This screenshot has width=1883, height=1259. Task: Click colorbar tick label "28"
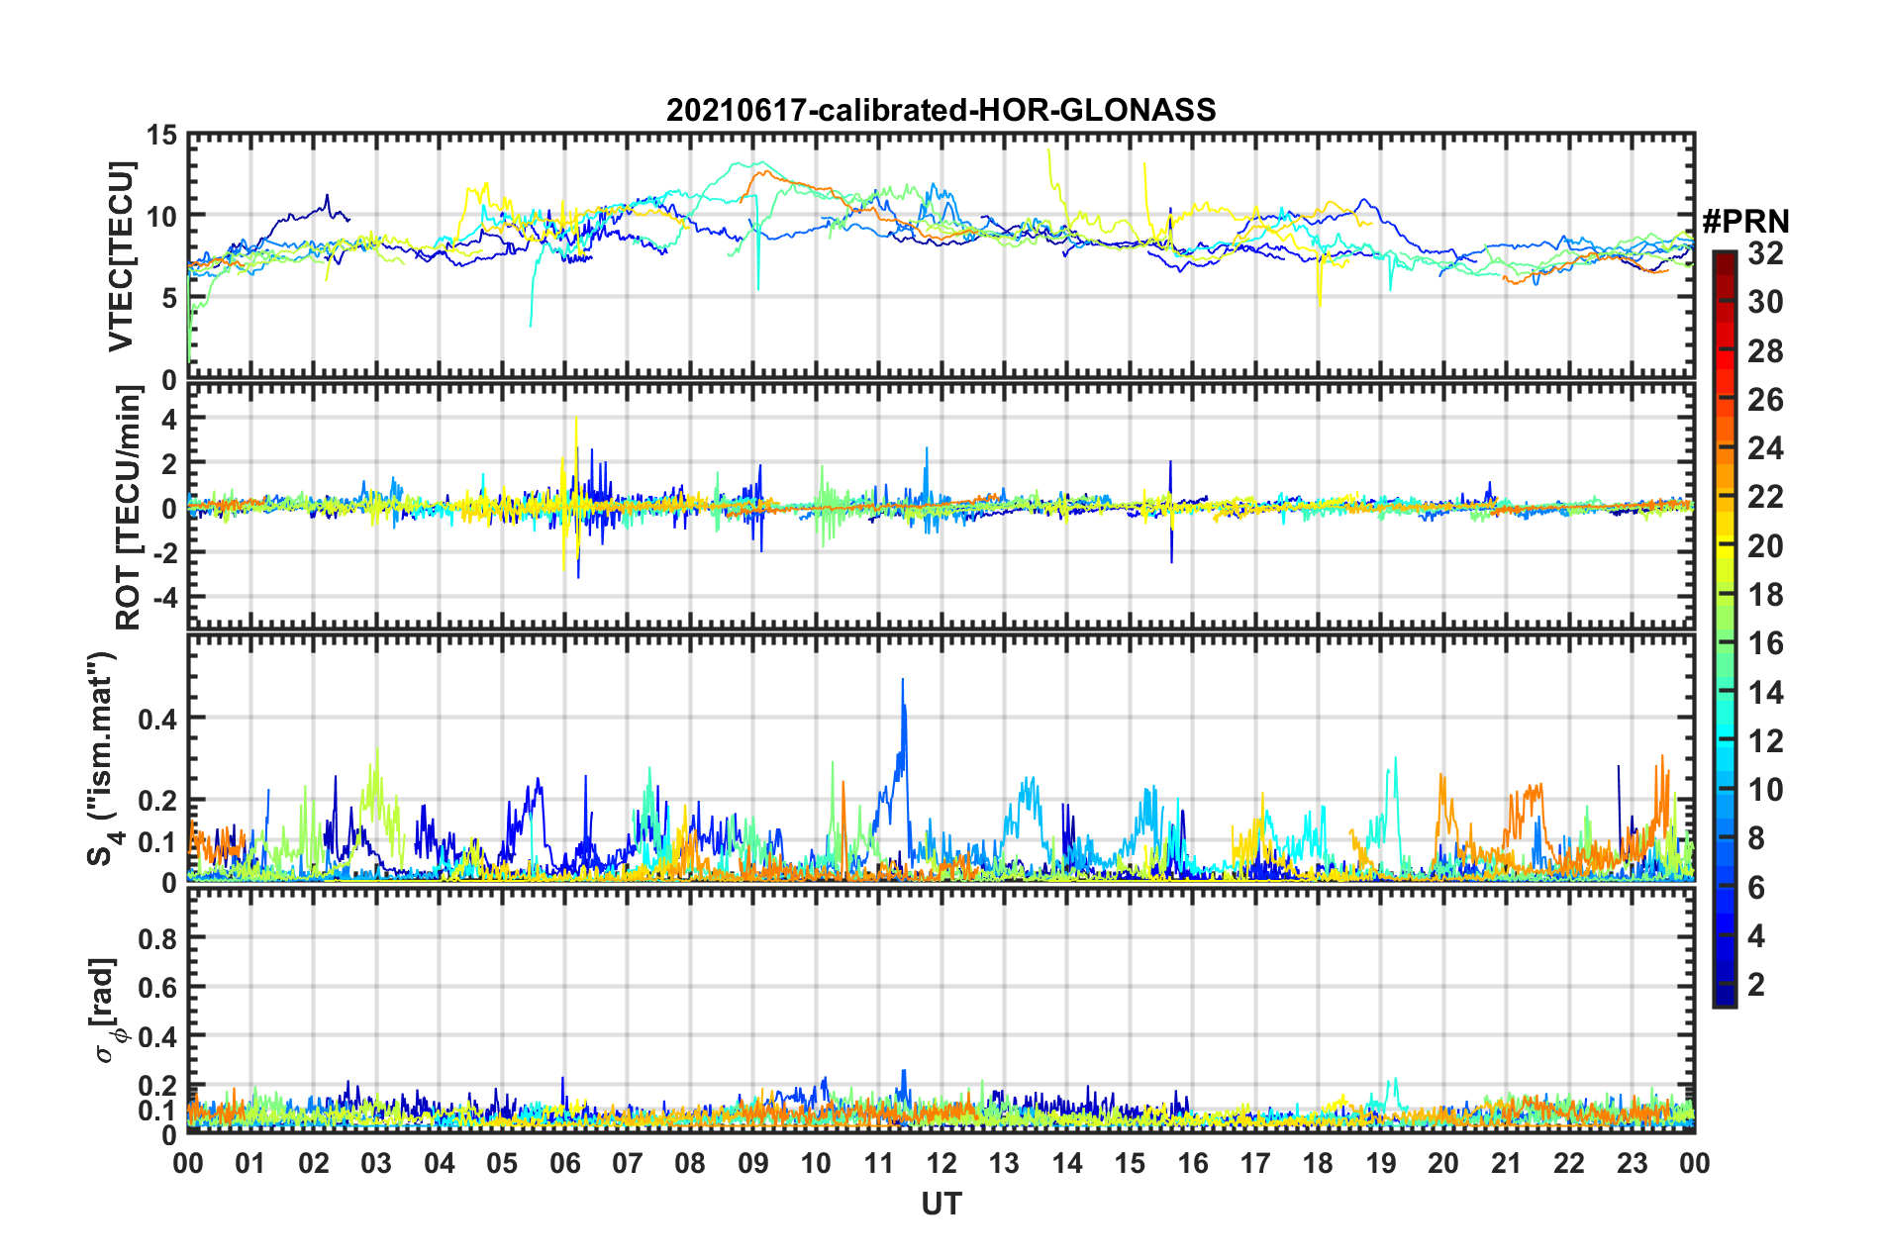point(1765,351)
